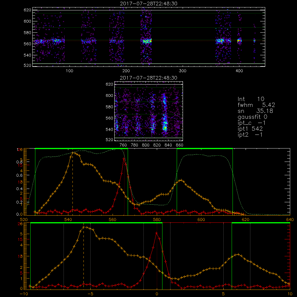Click x-axis label '400' of top spectrogram
297x297 pixels.
[239, 71]
